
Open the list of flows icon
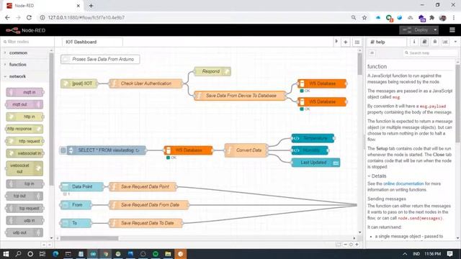click(357, 42)
